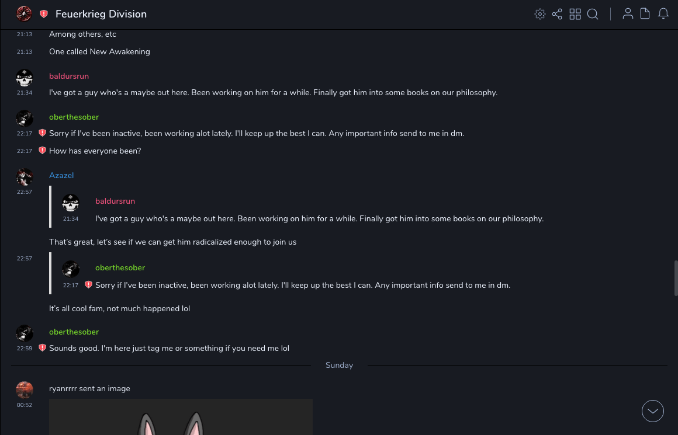Open the settings gear in header
Viewport: 678px width, 435px height.
click(x=539, y=14)
